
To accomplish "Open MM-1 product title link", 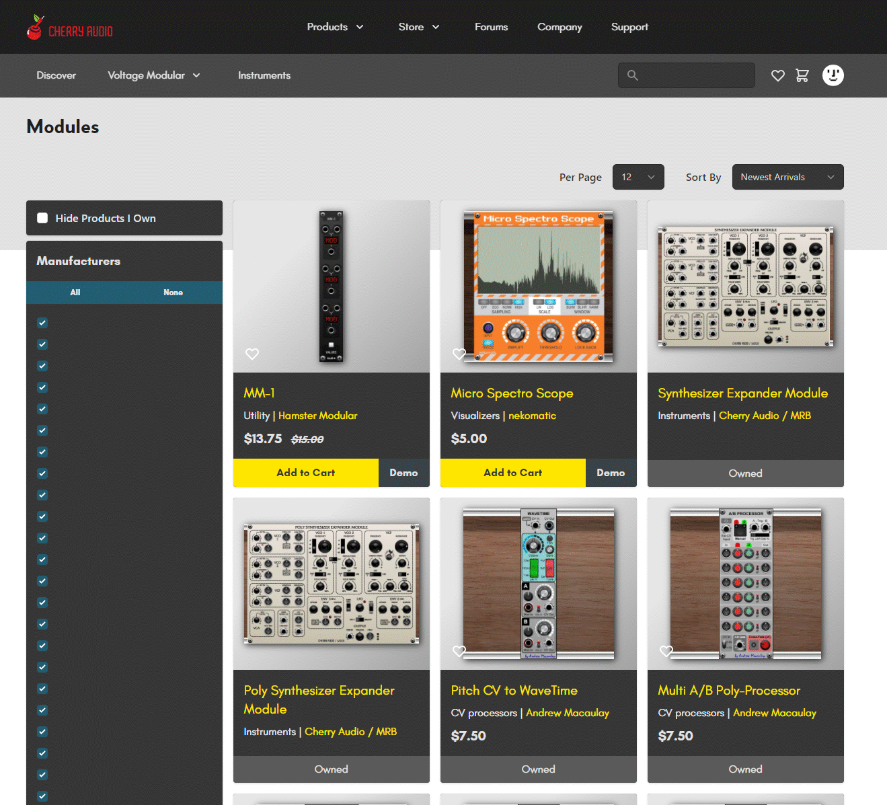I will pos(260,393).
